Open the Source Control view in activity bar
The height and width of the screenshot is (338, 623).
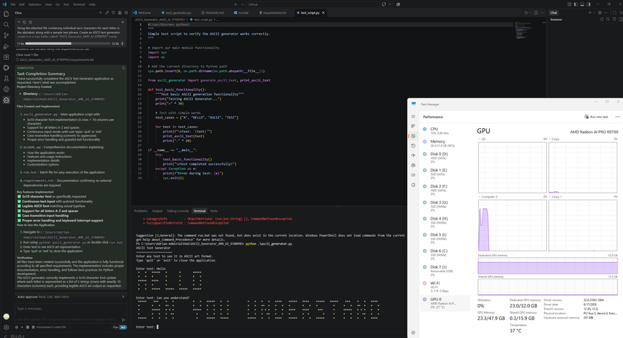coord(6,35)
